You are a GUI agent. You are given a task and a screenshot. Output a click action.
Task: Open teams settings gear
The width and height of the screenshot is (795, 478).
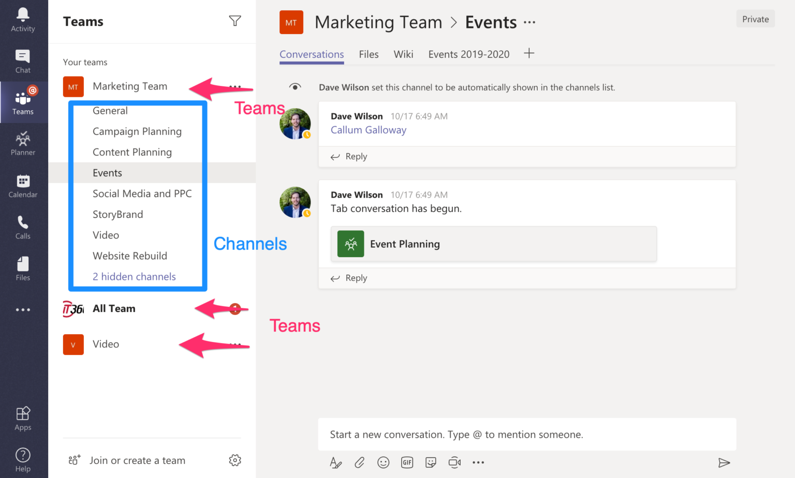point(235,460)
